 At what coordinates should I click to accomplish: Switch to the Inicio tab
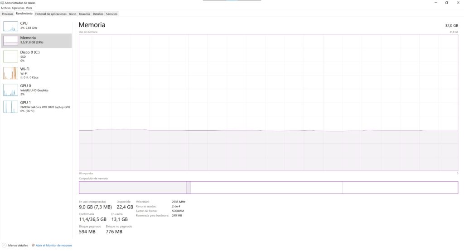tap(73, 14)
